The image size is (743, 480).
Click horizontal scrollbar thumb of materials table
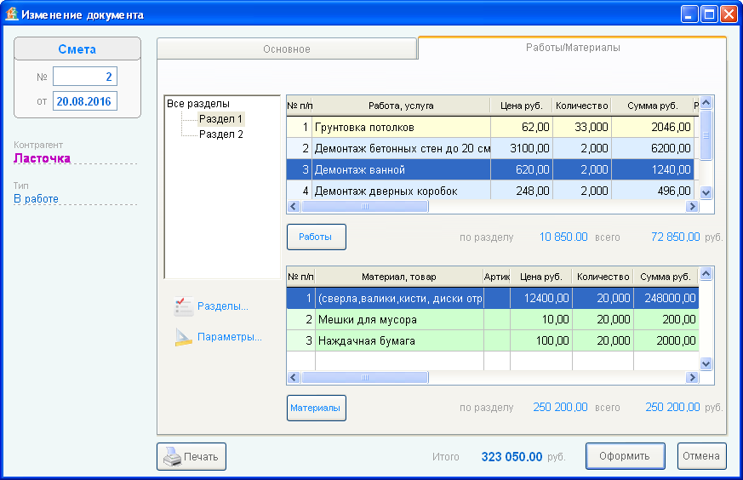(x=365, y=378)
